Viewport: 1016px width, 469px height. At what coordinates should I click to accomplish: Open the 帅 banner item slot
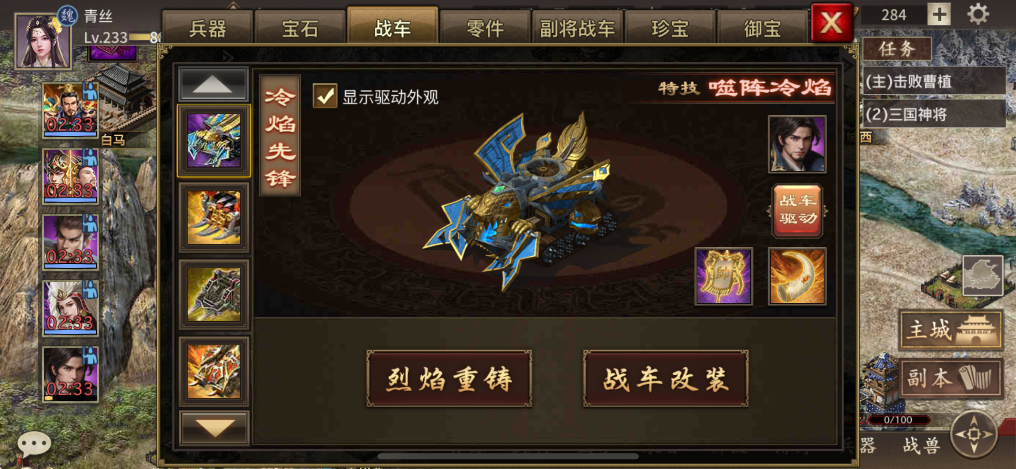coord(724,277)
